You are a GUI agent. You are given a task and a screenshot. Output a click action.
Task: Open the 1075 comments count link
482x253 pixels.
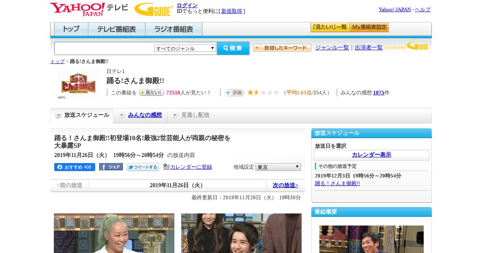(378, 93)
